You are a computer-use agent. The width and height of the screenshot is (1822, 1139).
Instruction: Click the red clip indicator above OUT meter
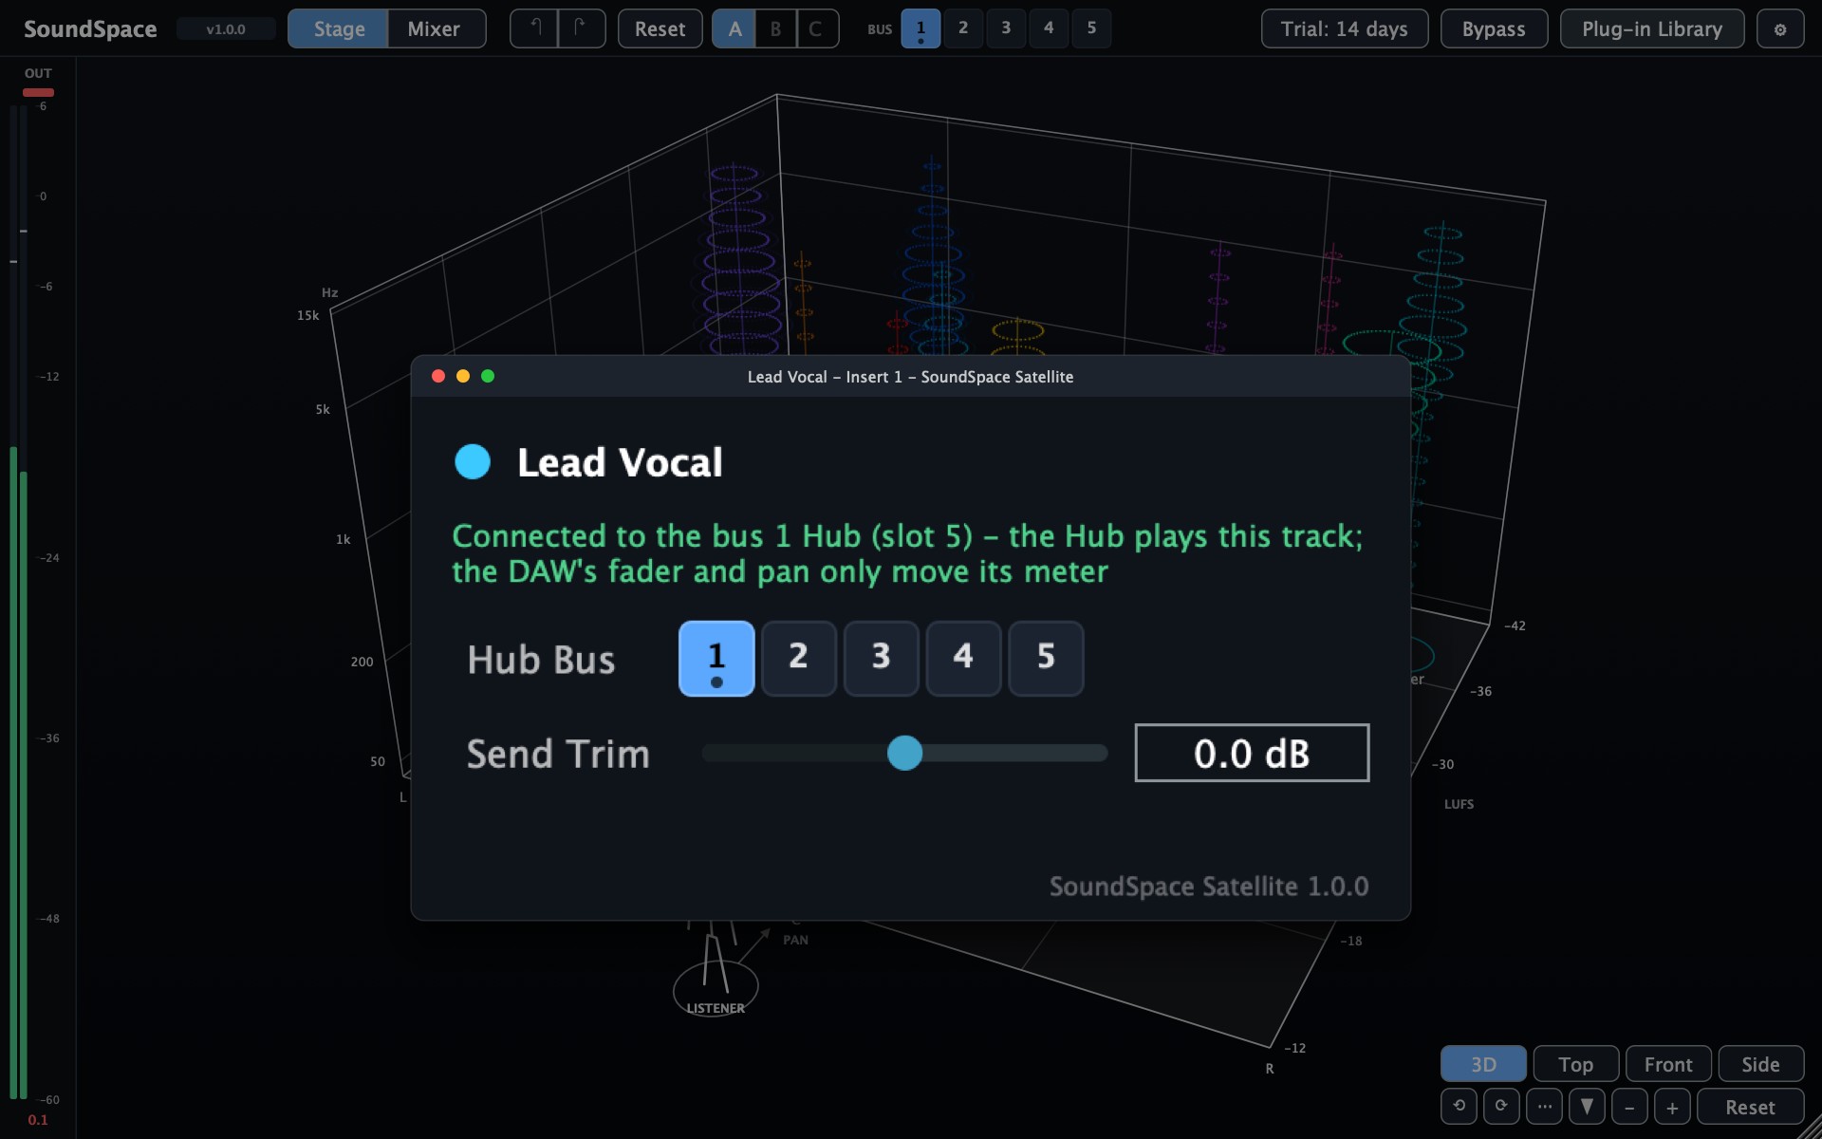point(38,92)
